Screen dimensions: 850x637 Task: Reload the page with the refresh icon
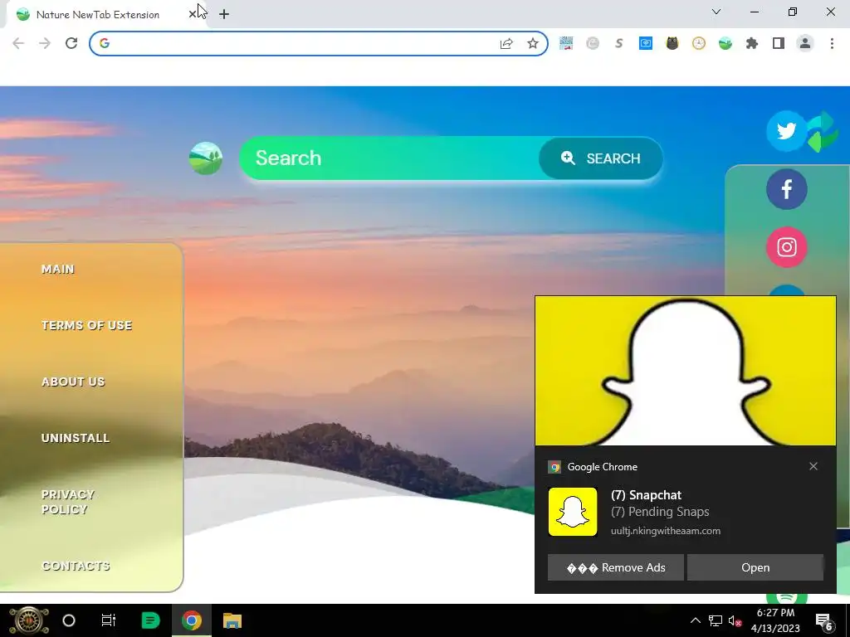tap(71, 43)
